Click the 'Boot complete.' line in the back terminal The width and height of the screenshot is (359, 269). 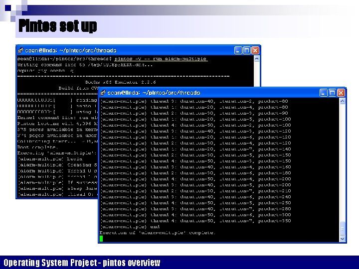click(38, 147)
